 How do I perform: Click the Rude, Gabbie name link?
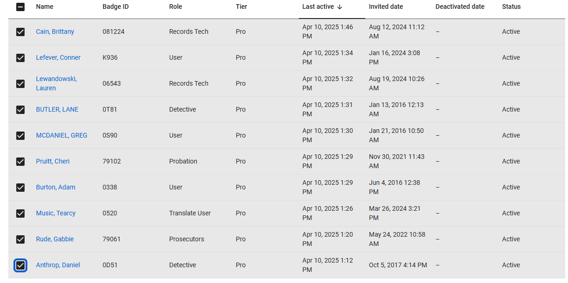pyautogui.click(x=55, y=239)
